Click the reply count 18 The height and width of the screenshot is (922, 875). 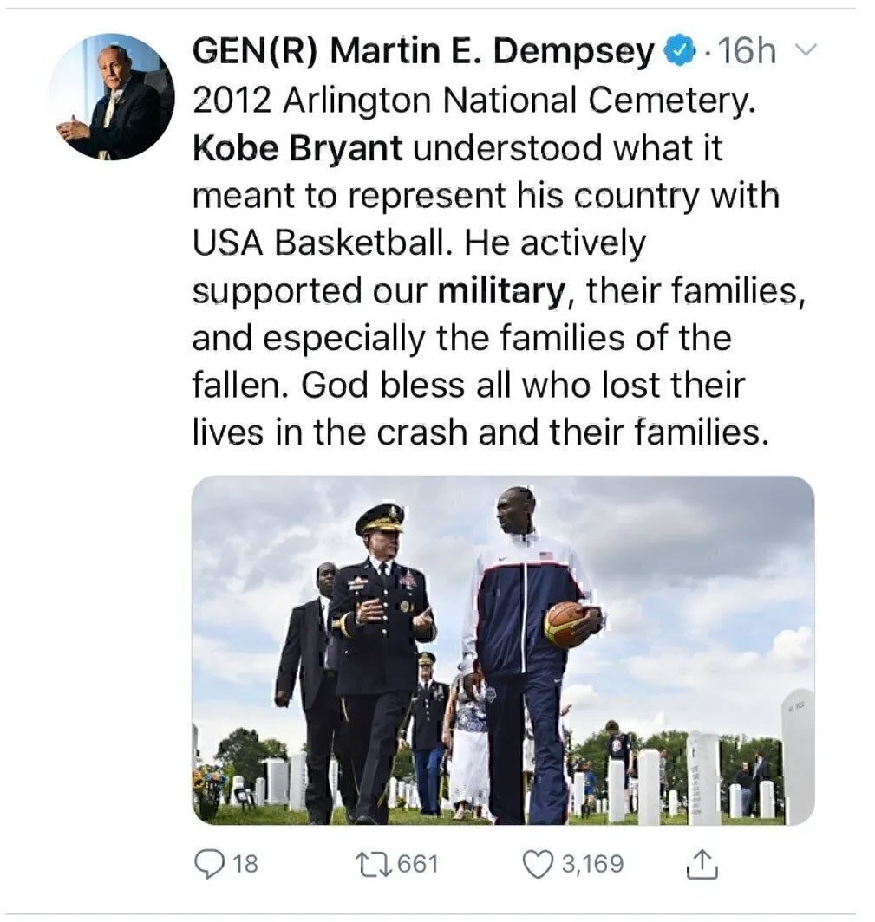pyautogui.click(x=245, y=864)
